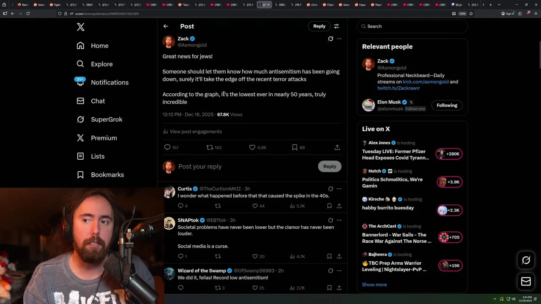Open SuperGrok in the sidebar
Image resolution: width=541 pixels, height=304 pixels.
tap(99, 119)
